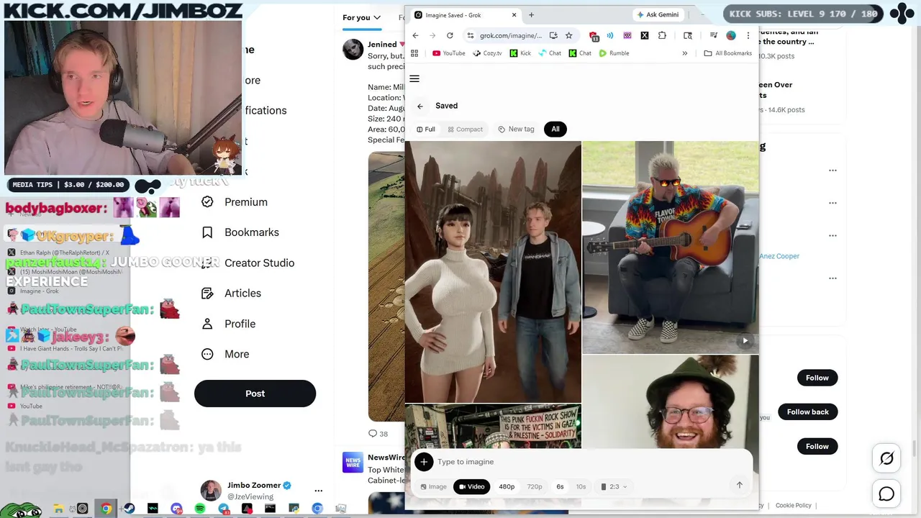The image size is (921, 518).
Task: Create a New tag
Action: (x=516, y=129)
